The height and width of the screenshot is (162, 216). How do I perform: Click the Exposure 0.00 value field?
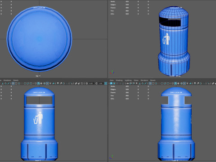[x=91, y=83]
